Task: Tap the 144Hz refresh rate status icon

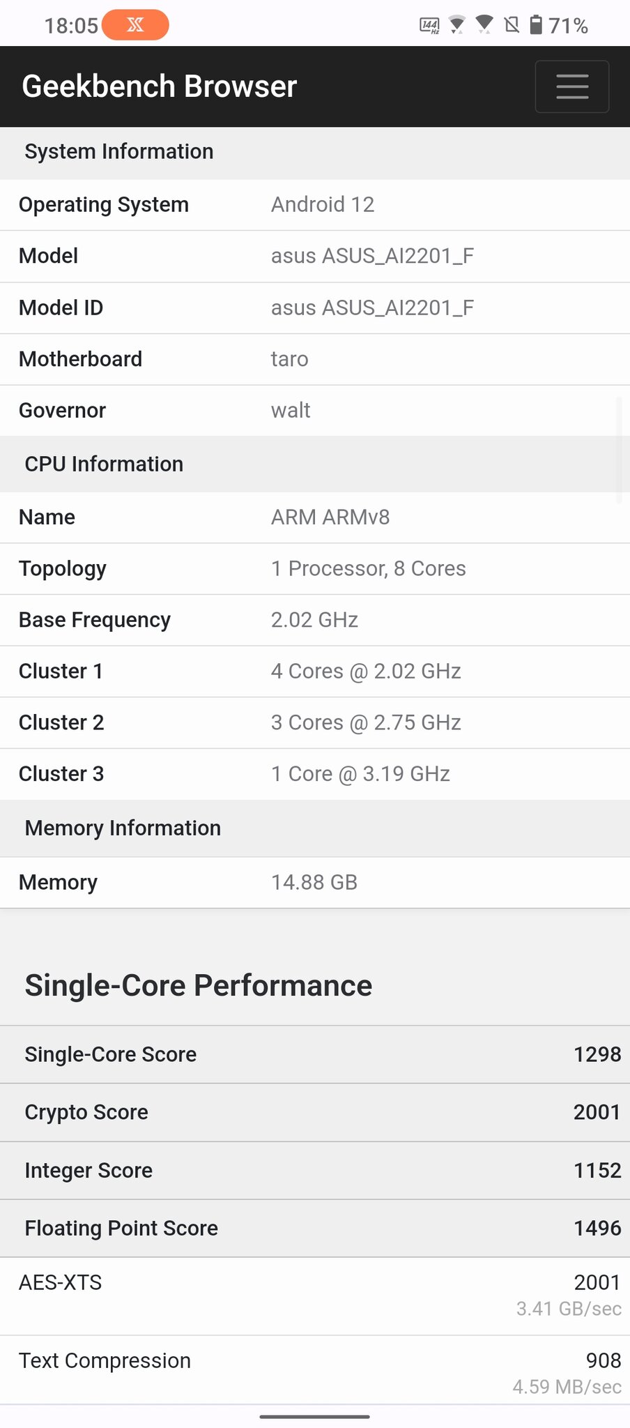Action: coord(429,26)
